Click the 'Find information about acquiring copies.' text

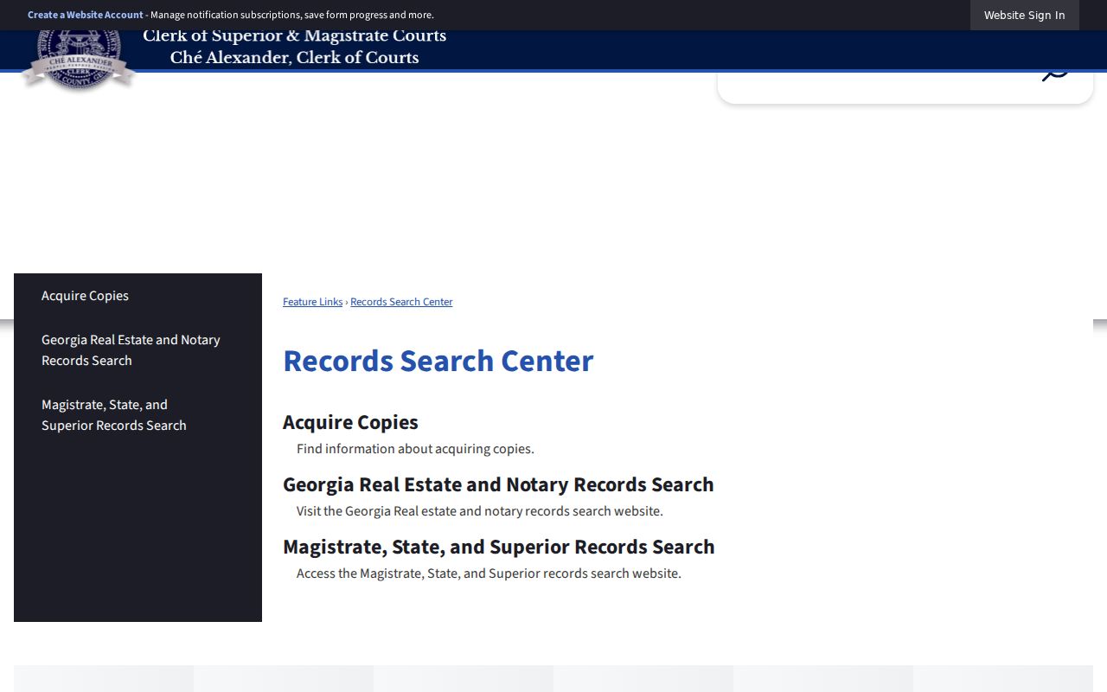point(415,449)
